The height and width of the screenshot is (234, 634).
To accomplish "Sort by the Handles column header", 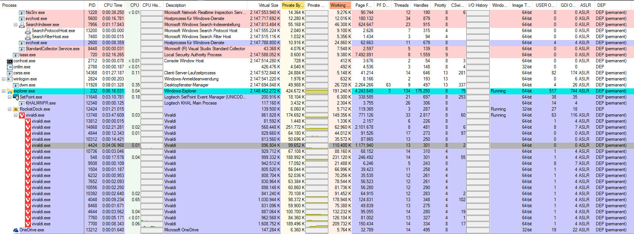I will [421, 5].
